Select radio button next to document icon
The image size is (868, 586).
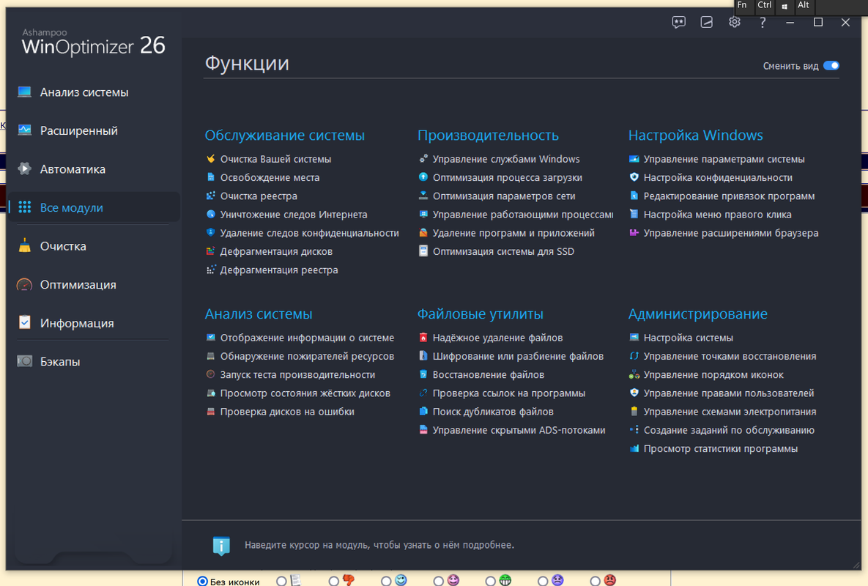281,581
